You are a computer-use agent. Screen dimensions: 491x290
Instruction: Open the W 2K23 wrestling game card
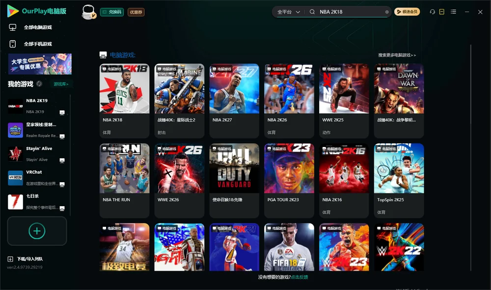[344, 247]
